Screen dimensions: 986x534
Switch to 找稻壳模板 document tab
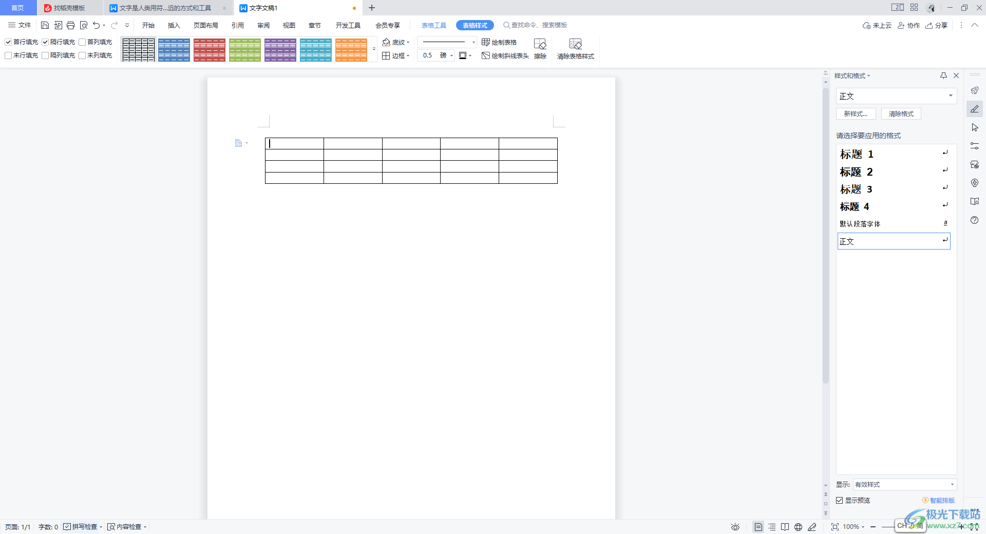[69, 8]
